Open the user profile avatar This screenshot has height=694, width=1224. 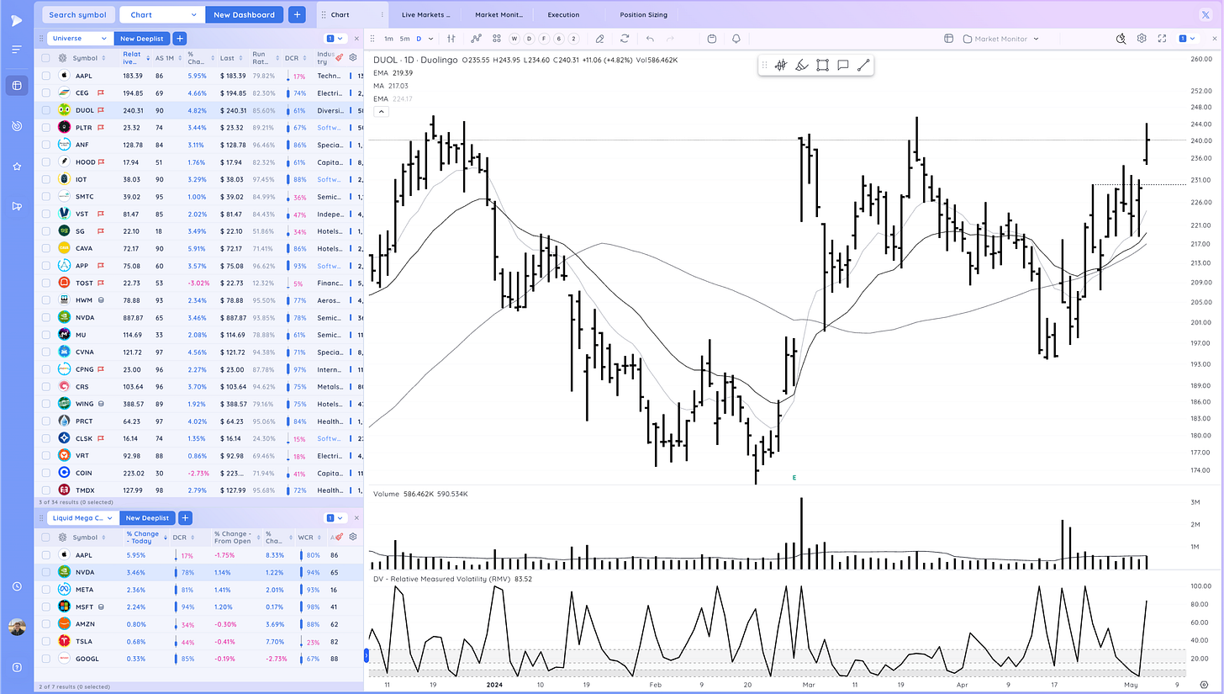point(16,627)
